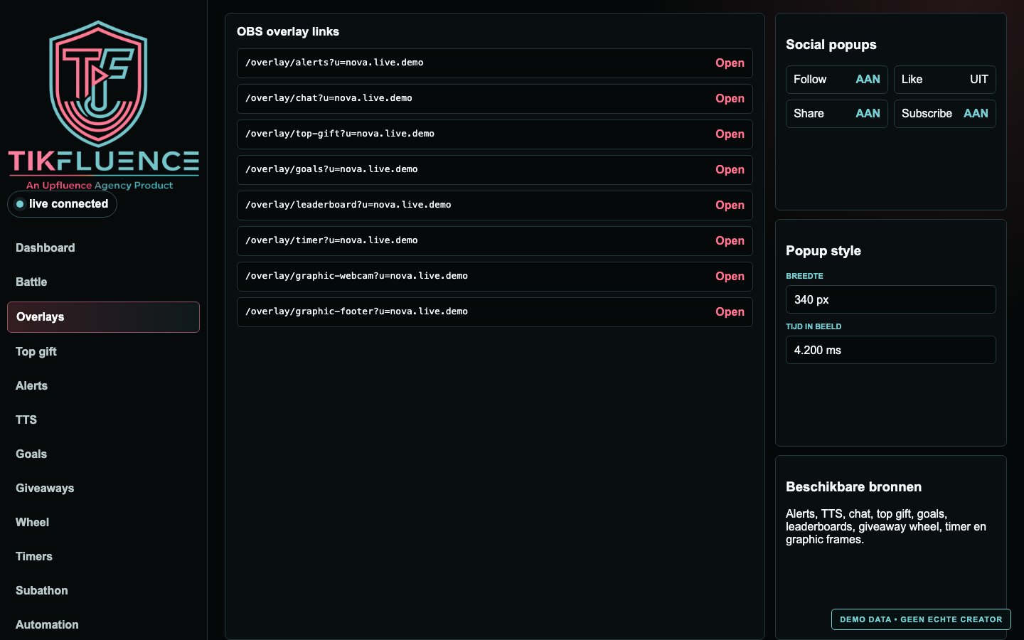
Task: Select Wheel from the sidebar
Action: click(x=103, y=522)
